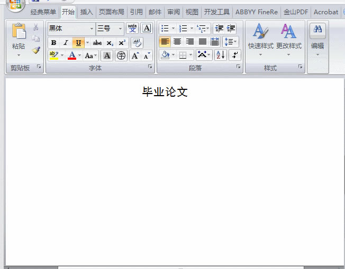This screenshot has height=269, width=345.
Task: Click the clear formatting eraser icon
Action: [137, 43]
